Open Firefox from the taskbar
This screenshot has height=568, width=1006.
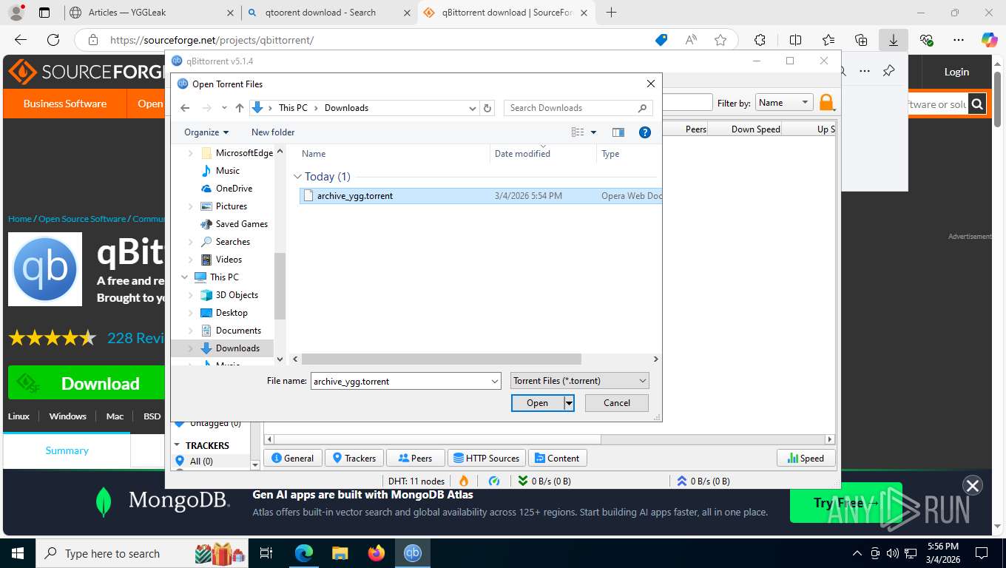377,553
